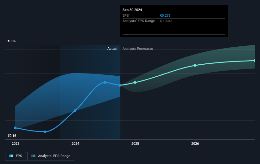Click the €0.36 y-axis label
The height and width of the screenshot is (164, 260).
[x=12, y=41]
